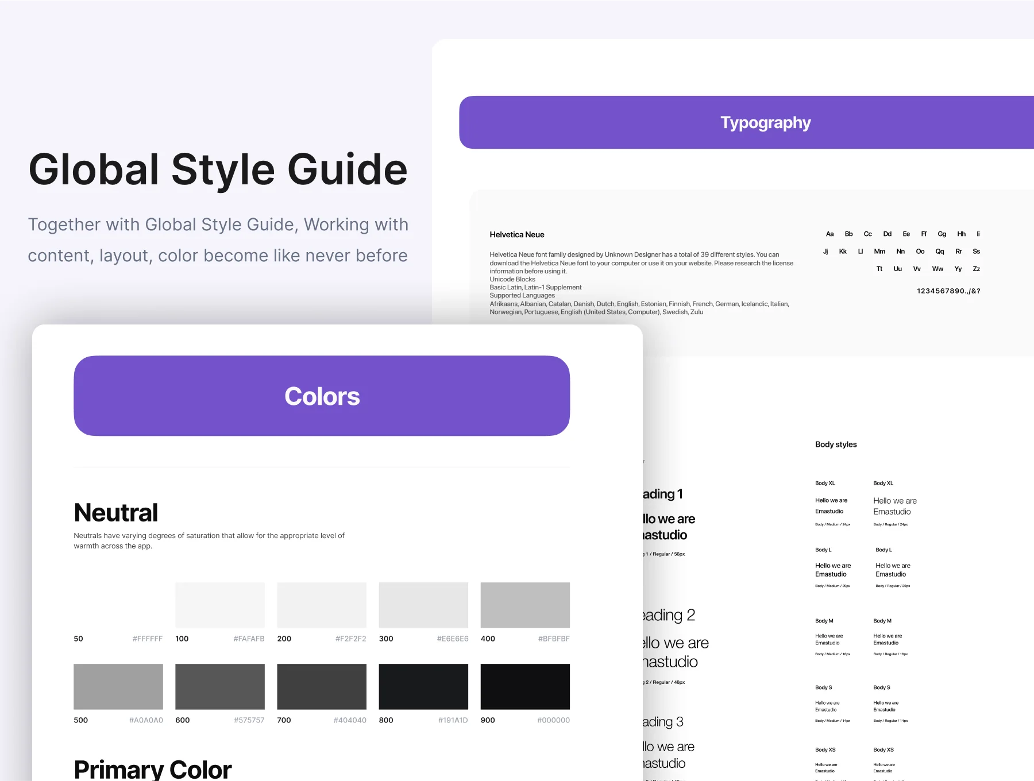Click the hex code #404040
Image resolution: width=1034 pixels, height=781 pixels.
(350, 720)
